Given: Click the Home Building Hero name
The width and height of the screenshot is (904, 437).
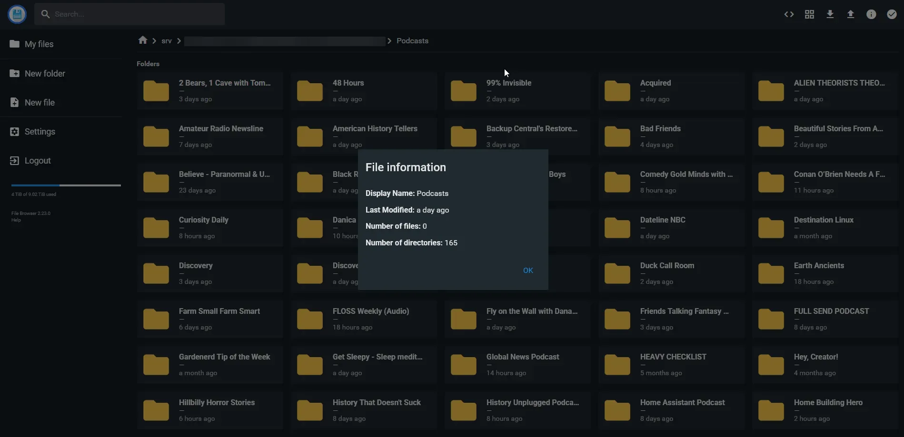Looking at the screenshot, I should pyautogui.click(x=828, y=403).
